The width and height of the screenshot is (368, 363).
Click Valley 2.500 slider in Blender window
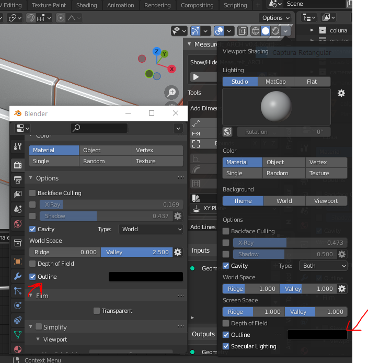click(136, 252)
